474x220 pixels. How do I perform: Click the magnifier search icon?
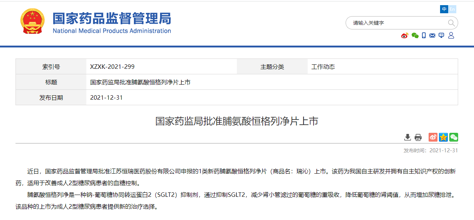[x=451, y=23]
